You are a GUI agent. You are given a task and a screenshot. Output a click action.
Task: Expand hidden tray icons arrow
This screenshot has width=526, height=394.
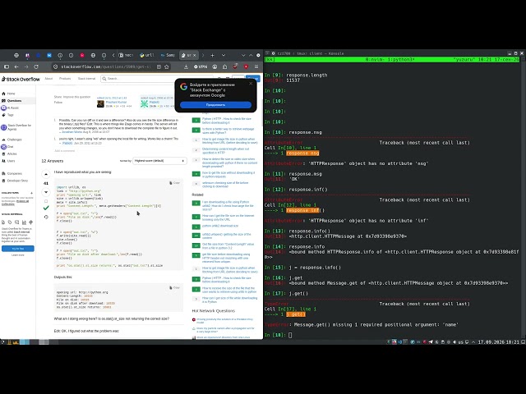473,342
